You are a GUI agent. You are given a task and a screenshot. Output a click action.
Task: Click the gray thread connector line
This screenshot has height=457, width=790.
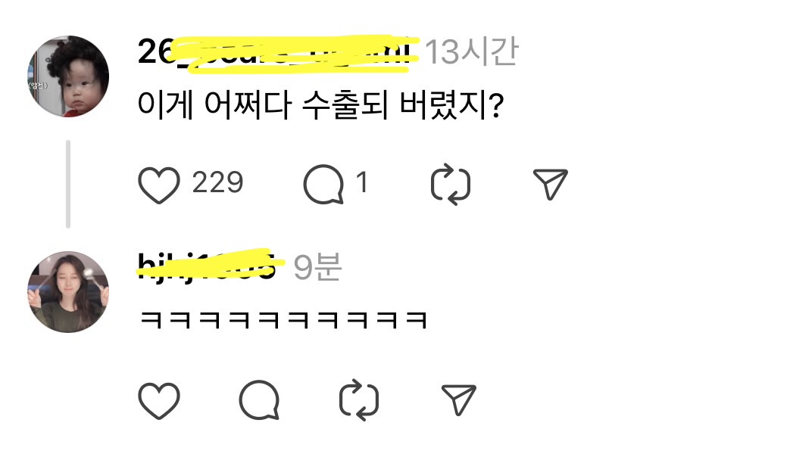tap(68, 184)
